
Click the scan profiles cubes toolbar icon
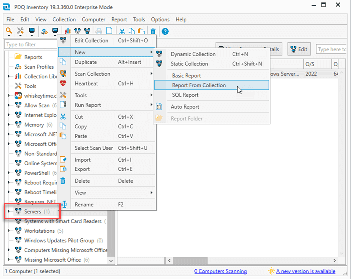click(45, 31)
